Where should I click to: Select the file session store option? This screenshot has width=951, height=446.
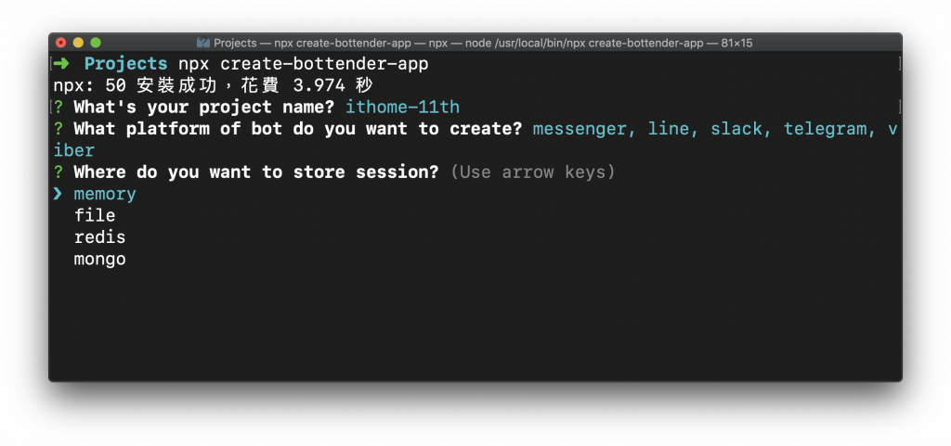pyautogui.click(x=95, y=215)
